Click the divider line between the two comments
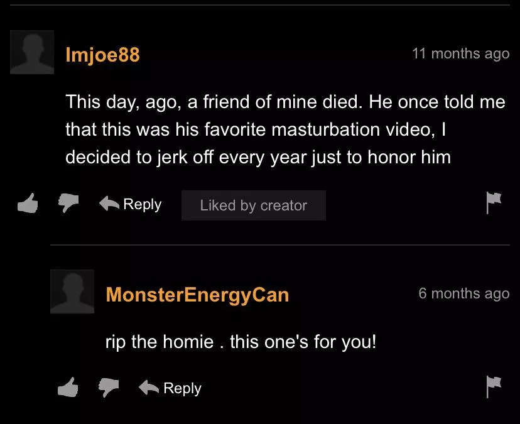The width and height of the screenshot is (520, 424). (280, 245)
